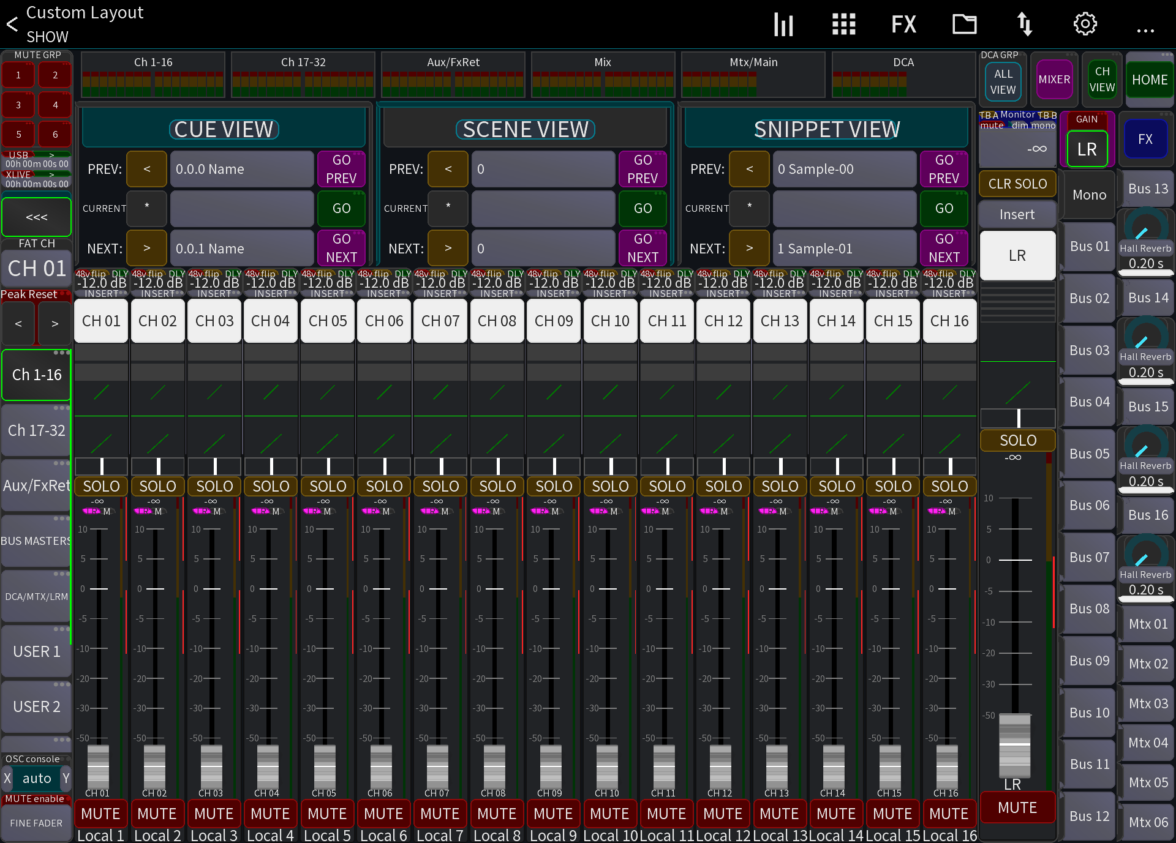Click the HOME button
The height and width of the screenshot is (843, 1176).
tap(1150, 80)
